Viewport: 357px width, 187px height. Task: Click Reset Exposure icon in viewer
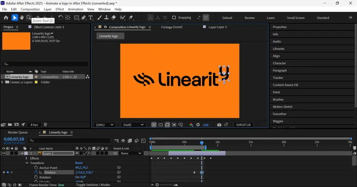(x=198, y=125)
